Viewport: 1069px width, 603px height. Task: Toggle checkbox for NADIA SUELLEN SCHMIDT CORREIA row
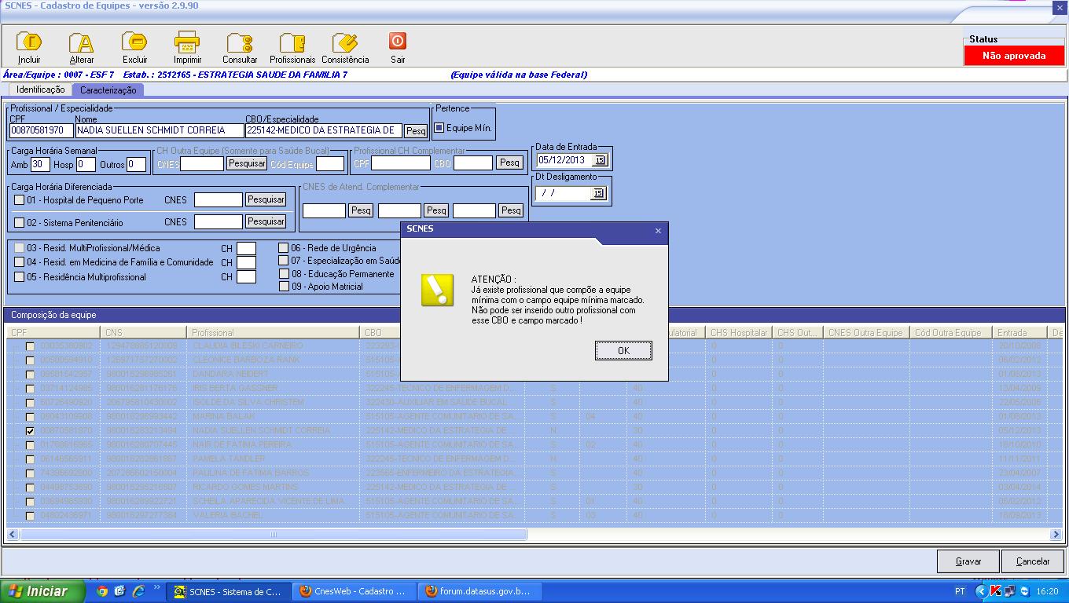[x=30, y=431]
